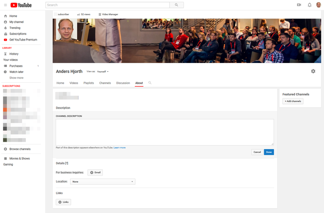Click the My channel sidebar icon
The width and height of the screenshot is (324, 213).
click(6, 22)
